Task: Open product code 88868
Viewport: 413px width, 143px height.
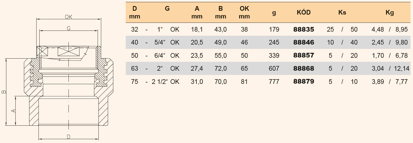Action: coord(304,68)
